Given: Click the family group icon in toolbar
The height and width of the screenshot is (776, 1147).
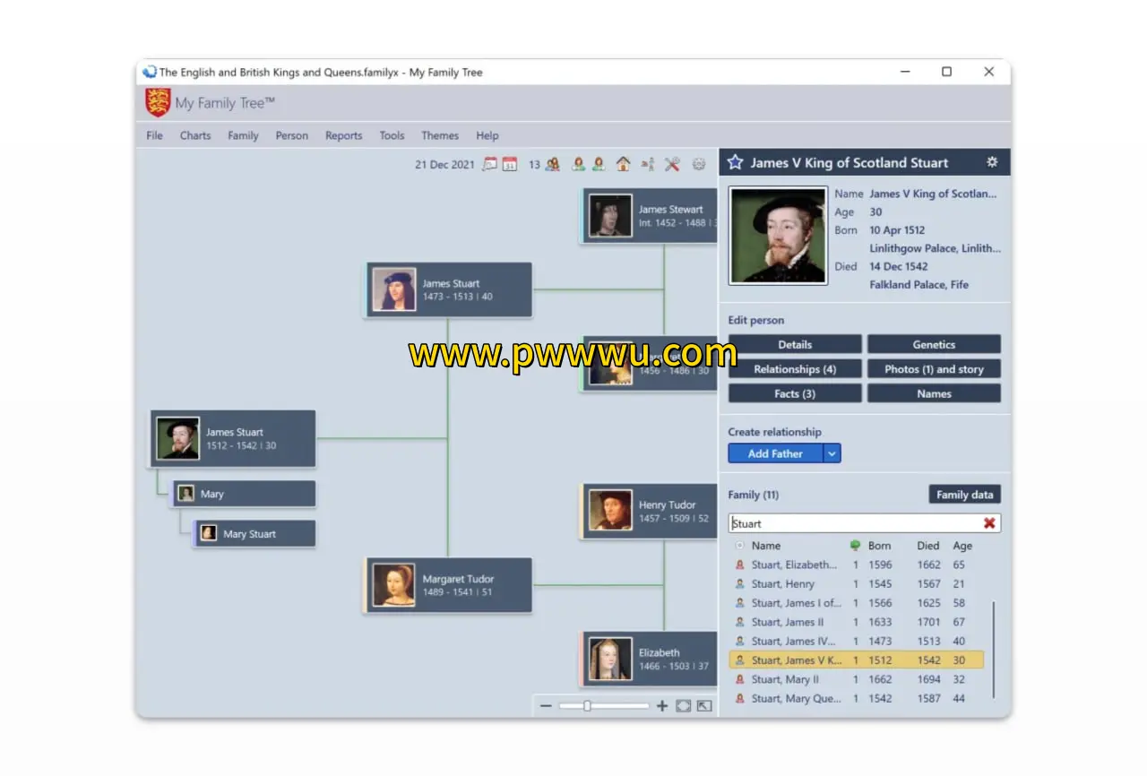Looking at the screenshot, I should [552, 164].
